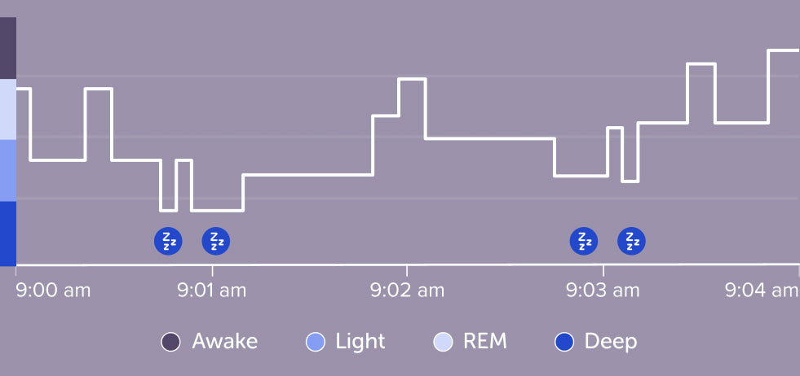Click the Light legend color circle

tap(315, 342)
